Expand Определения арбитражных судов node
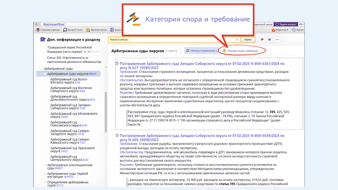The width and height of the screenshot is (338, 190). click(45, 182)
